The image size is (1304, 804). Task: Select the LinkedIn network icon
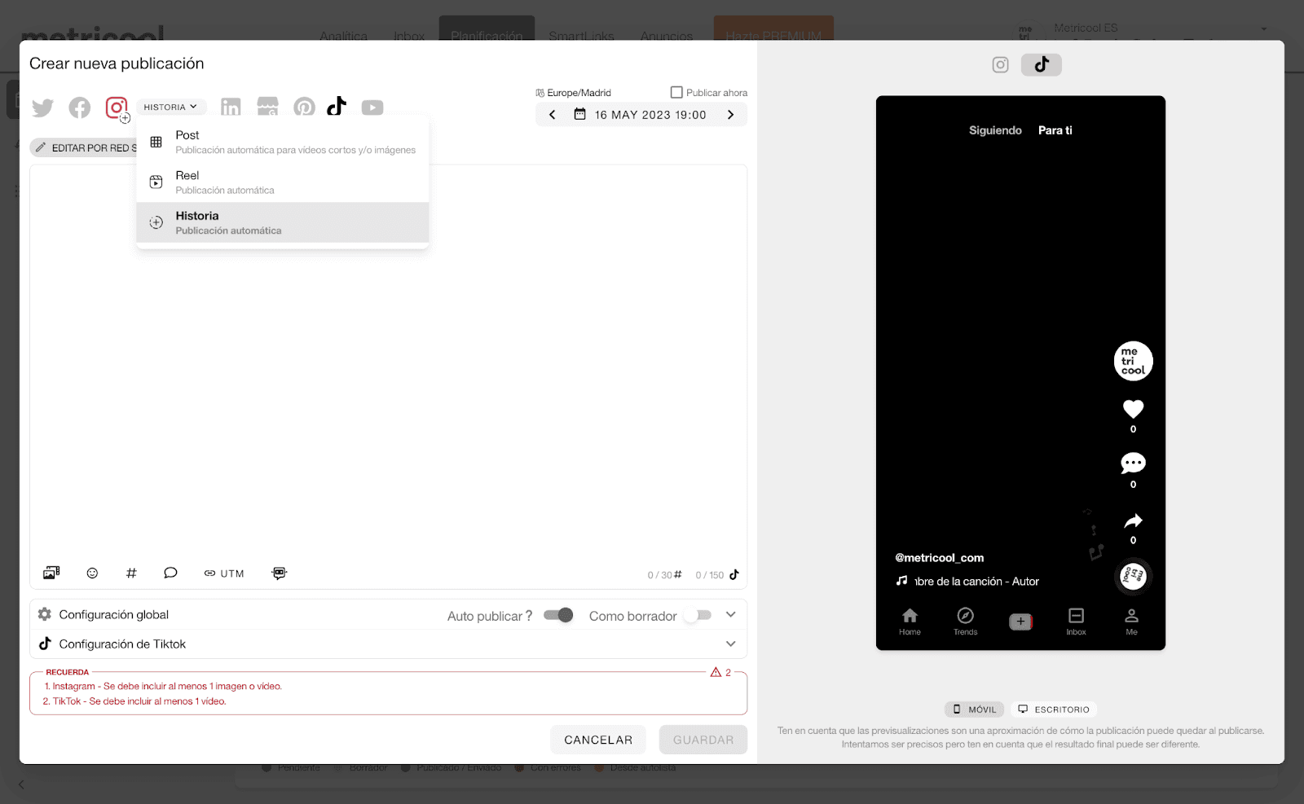[231, 108]
